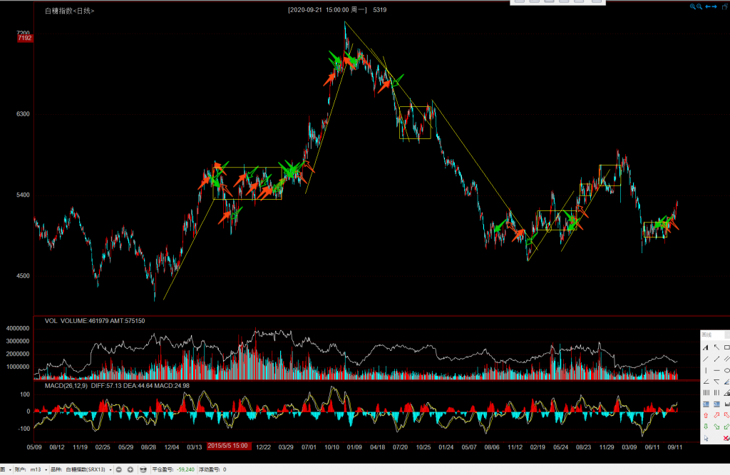Viewport: 730px width, 475px height.
Task: Click the MACD(26,12,9) indicator label
Action: (x=64, y=386)
